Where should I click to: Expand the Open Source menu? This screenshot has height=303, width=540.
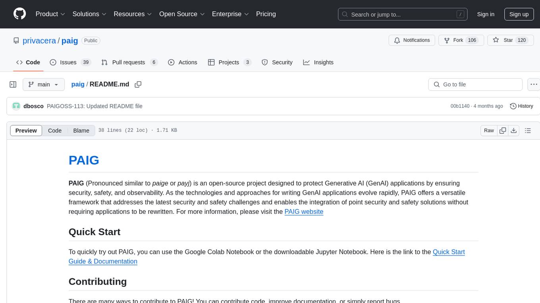tap(182, 14)
